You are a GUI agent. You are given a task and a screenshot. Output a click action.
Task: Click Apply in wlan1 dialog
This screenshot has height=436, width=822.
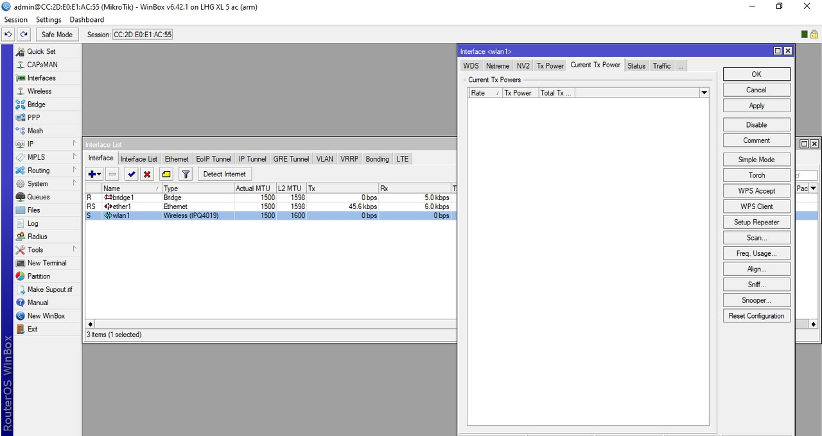click(756, 106)
